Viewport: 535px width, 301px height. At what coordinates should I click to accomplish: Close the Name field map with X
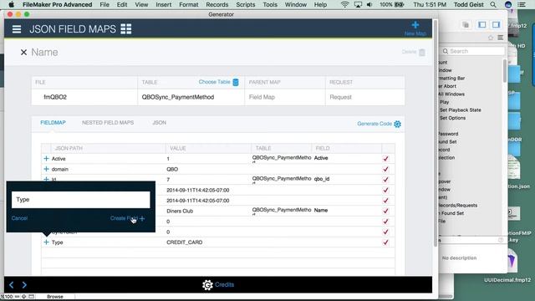23,52
